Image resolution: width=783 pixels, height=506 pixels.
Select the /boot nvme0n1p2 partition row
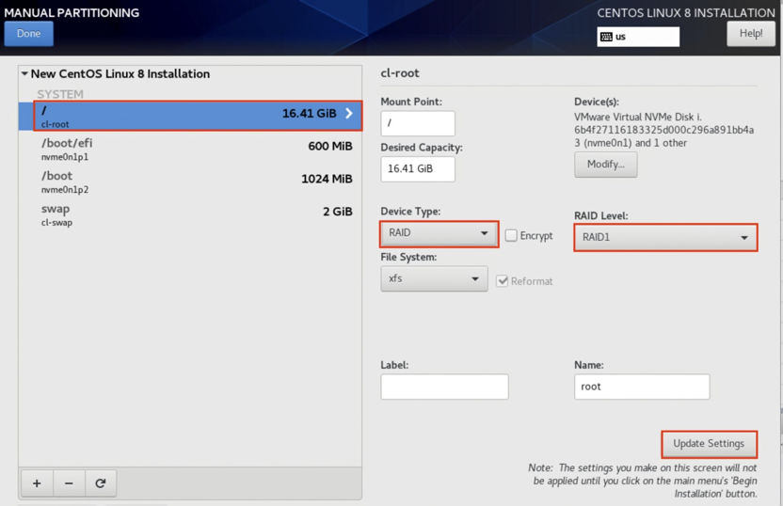190,182
